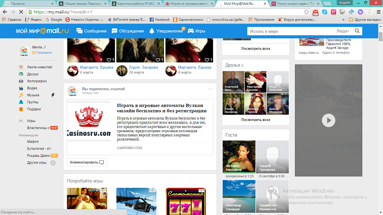Open Игры in the blue header
Viewport: 383px width, 215px height.
197,31
